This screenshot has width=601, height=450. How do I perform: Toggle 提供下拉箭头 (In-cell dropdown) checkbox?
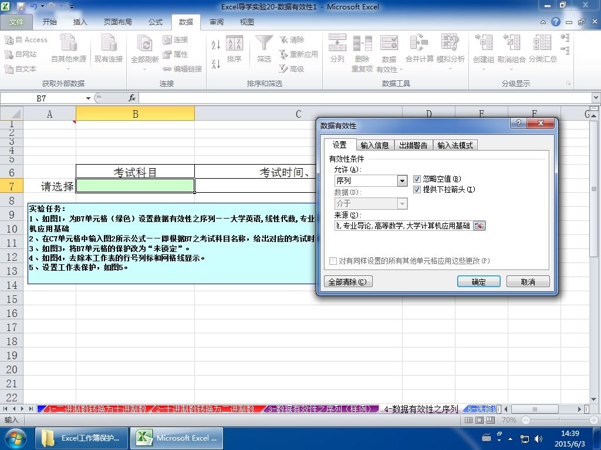[417, 189]
